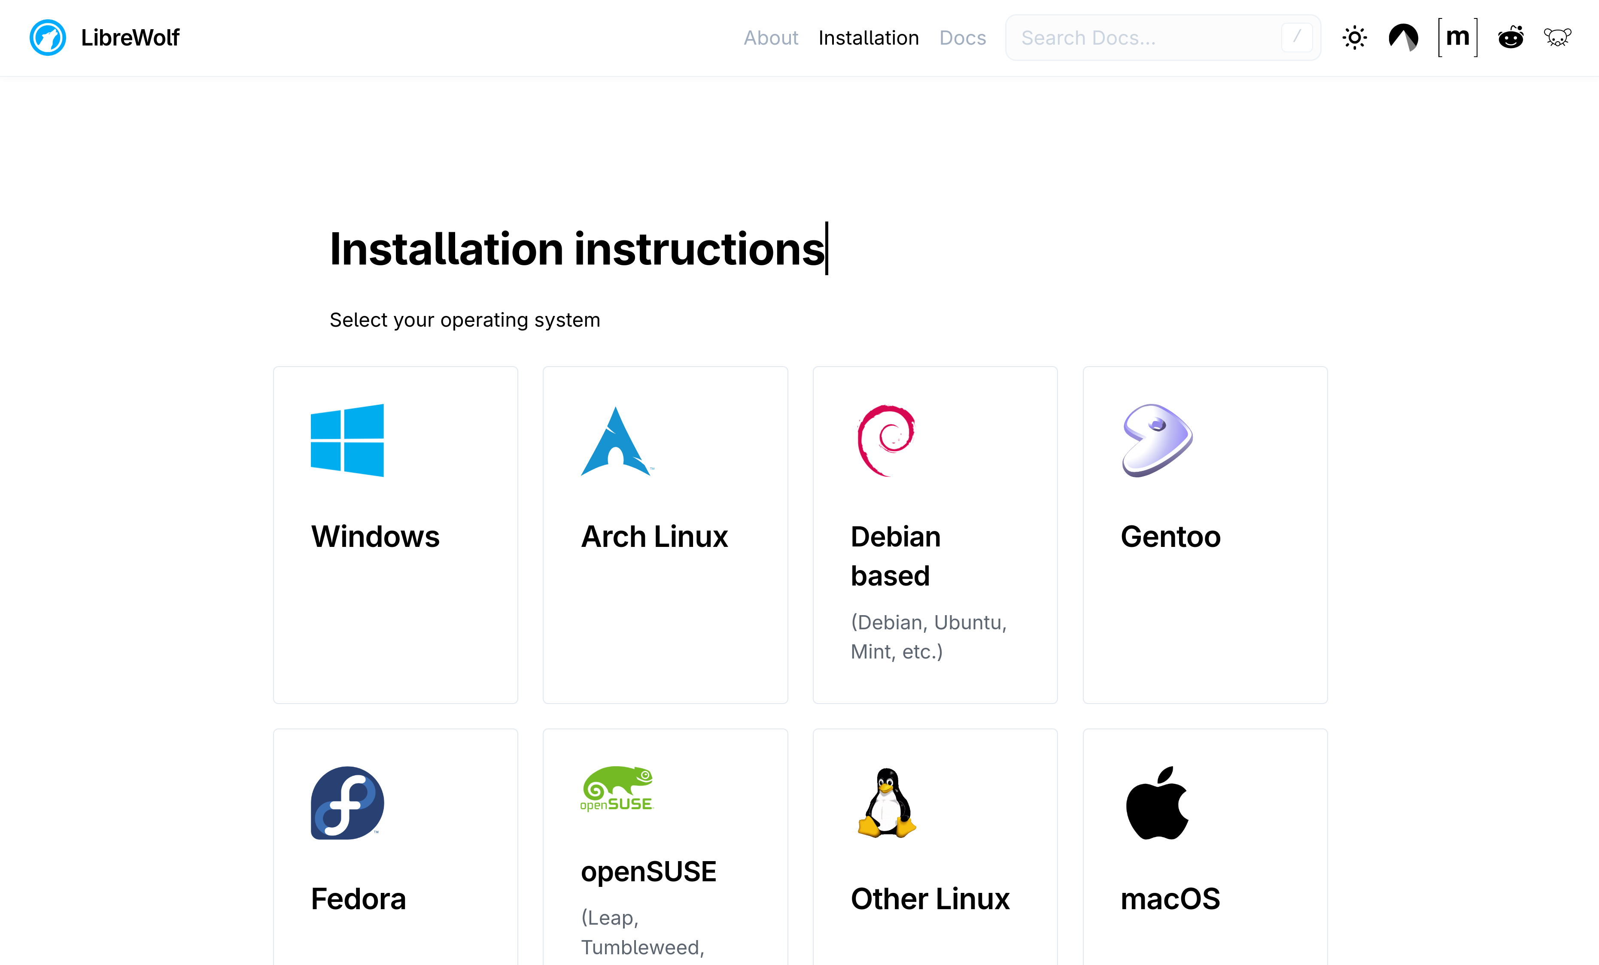Open the Reddit icon link
The height and width of the screenshot is (965, 1599).
1510,38
